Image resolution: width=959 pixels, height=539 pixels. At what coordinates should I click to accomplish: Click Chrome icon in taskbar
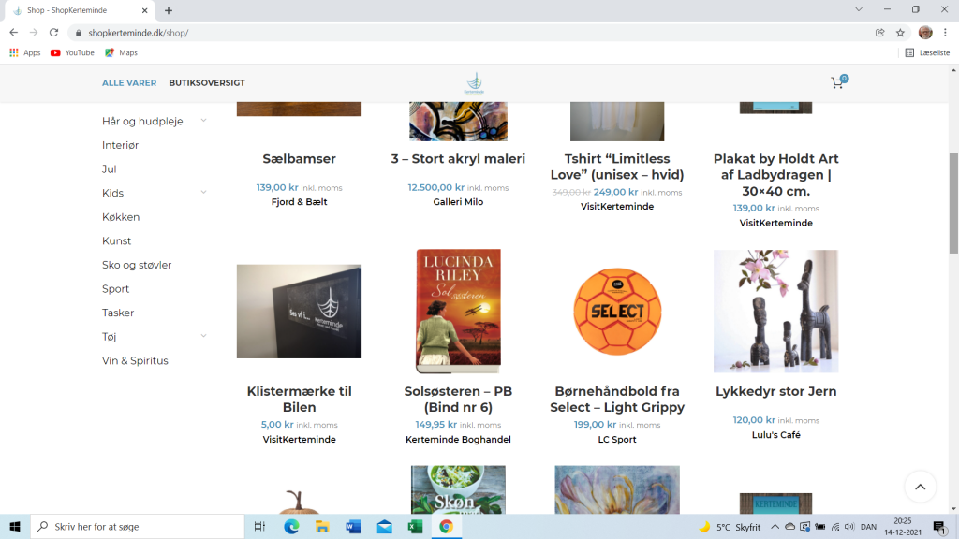pyautogui.click(x=446, y=526)
